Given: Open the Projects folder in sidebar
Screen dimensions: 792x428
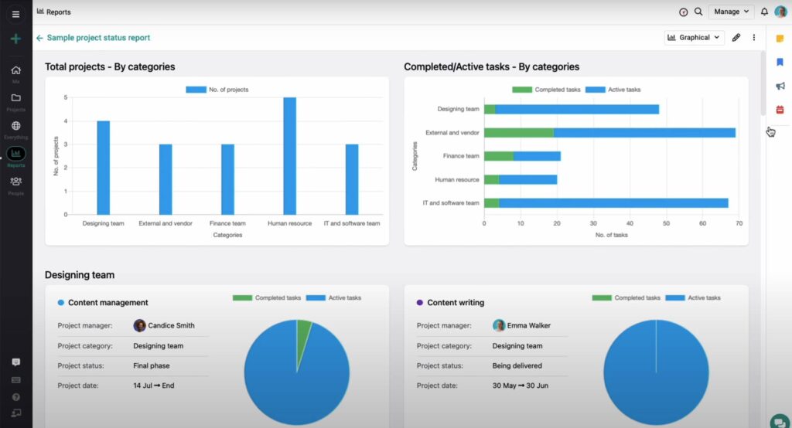Looking at the screenshot, I should point(15,98).
